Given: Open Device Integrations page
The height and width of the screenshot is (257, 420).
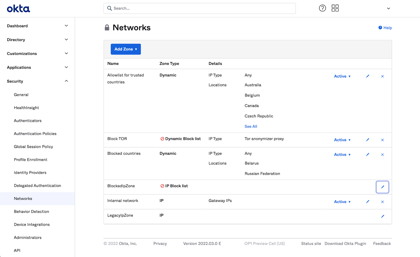Looking at the screenshot, I should 32,224.
